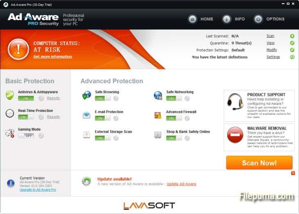Toggle Safe Browsing switch
Viewport: 299px width, 214px height.
(x=103, y=98)
